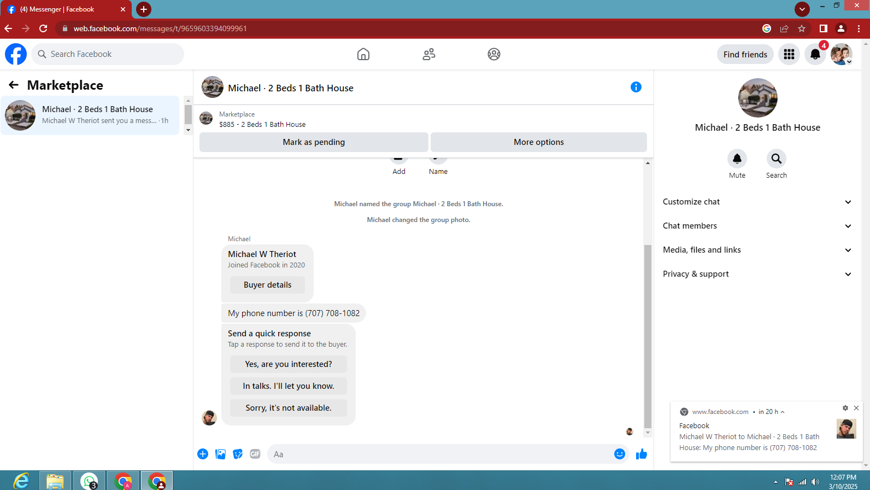Reload the page in browser toolbar
The width and height of the screenshot is (870, 490).
click(43, 28)
